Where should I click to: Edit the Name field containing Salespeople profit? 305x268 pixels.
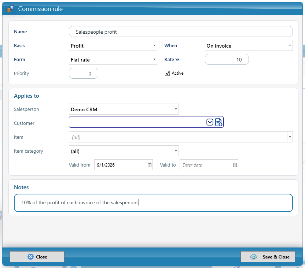click(181, 31)
